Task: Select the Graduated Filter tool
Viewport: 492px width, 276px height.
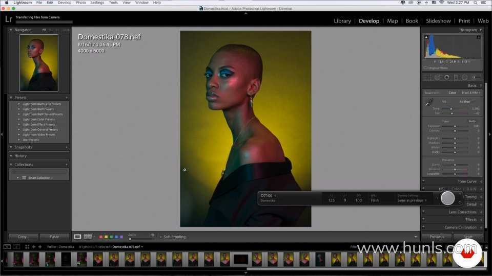Action: pos(456,77)
